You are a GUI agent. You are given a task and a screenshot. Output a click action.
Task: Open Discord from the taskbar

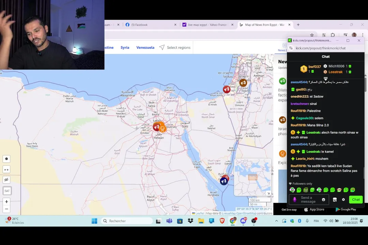tap(243, 221)
